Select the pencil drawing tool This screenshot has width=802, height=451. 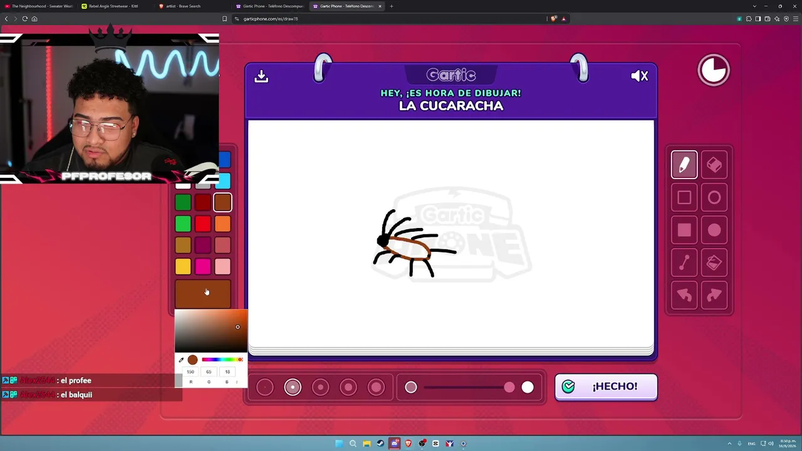click(684, 165)
